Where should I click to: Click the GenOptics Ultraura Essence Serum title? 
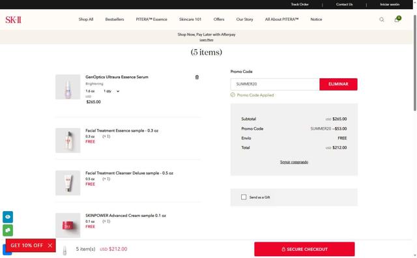pos(117,77)
